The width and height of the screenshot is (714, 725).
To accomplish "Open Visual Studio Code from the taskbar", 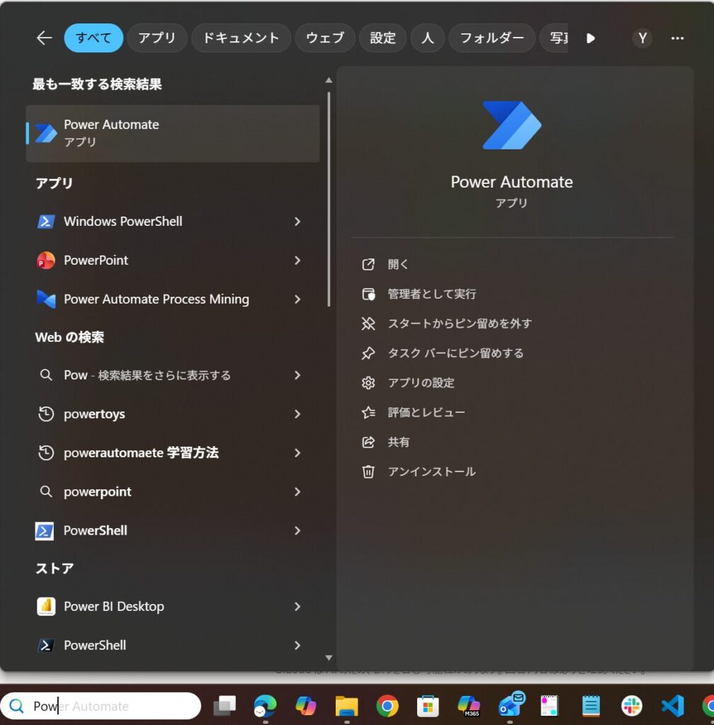I will tap(671, 706).
